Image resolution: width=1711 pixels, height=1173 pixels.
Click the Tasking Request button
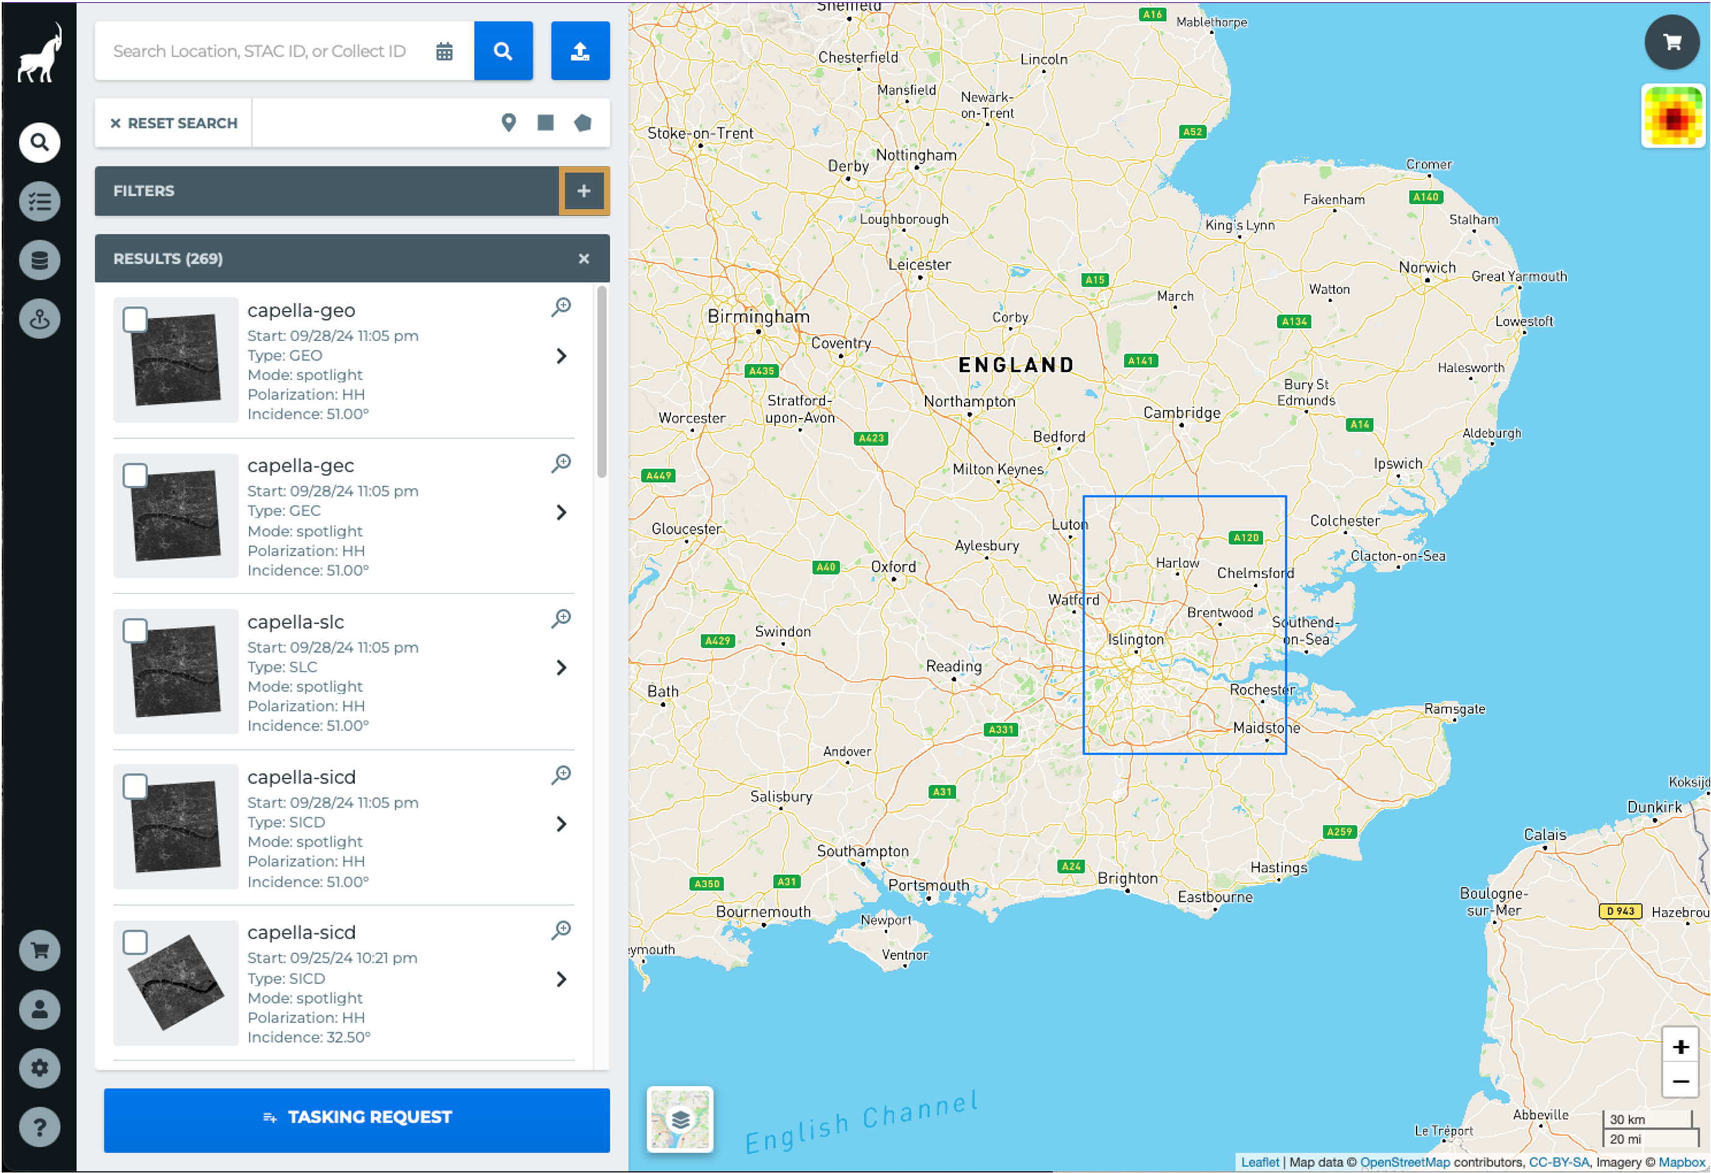(x=356, y=1119)
